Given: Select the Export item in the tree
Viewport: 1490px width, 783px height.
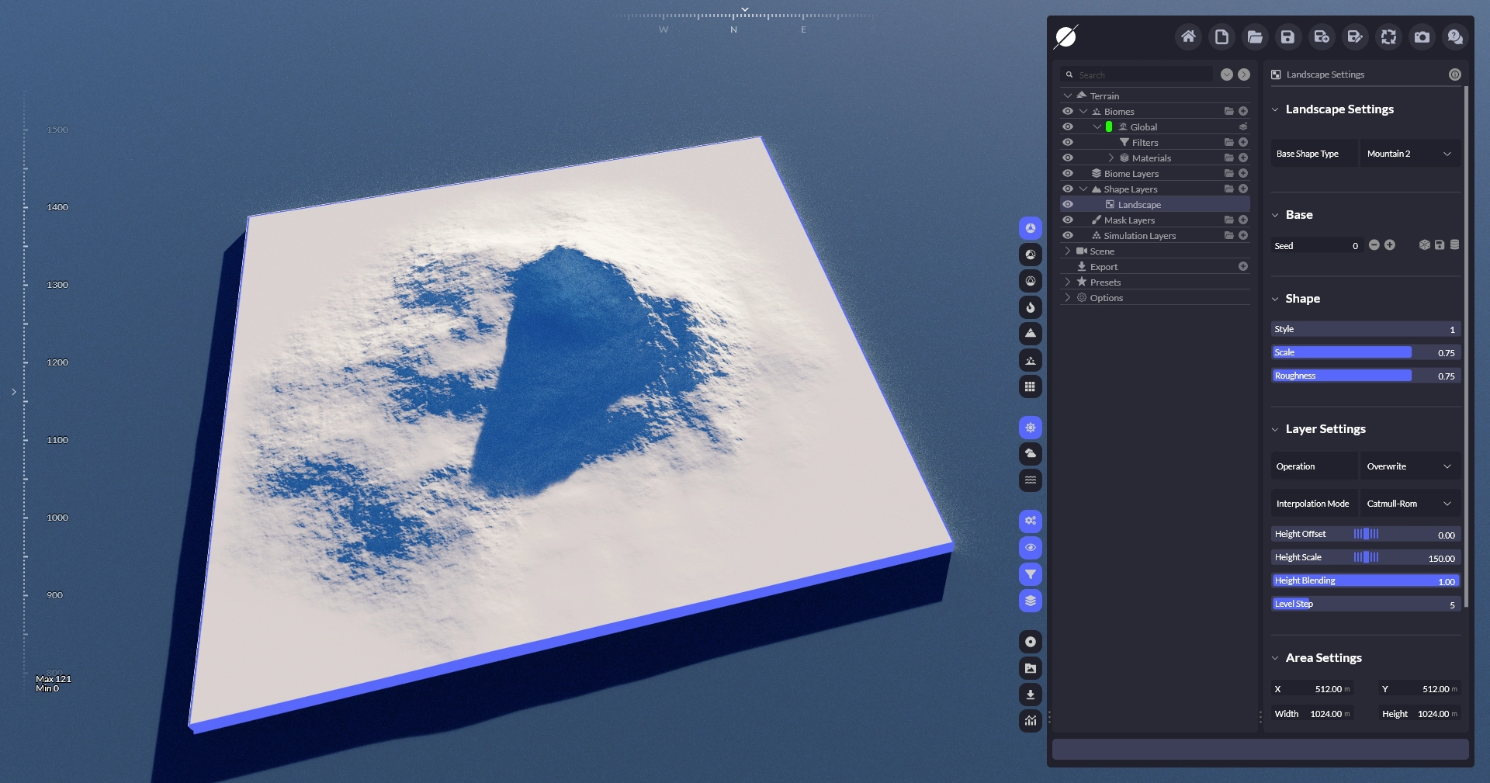Looking at the screenshot, I should (1104, 267).
